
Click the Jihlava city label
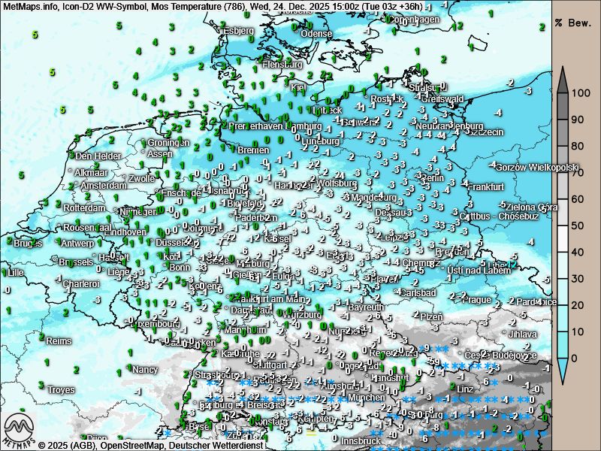tap(523, 334)
